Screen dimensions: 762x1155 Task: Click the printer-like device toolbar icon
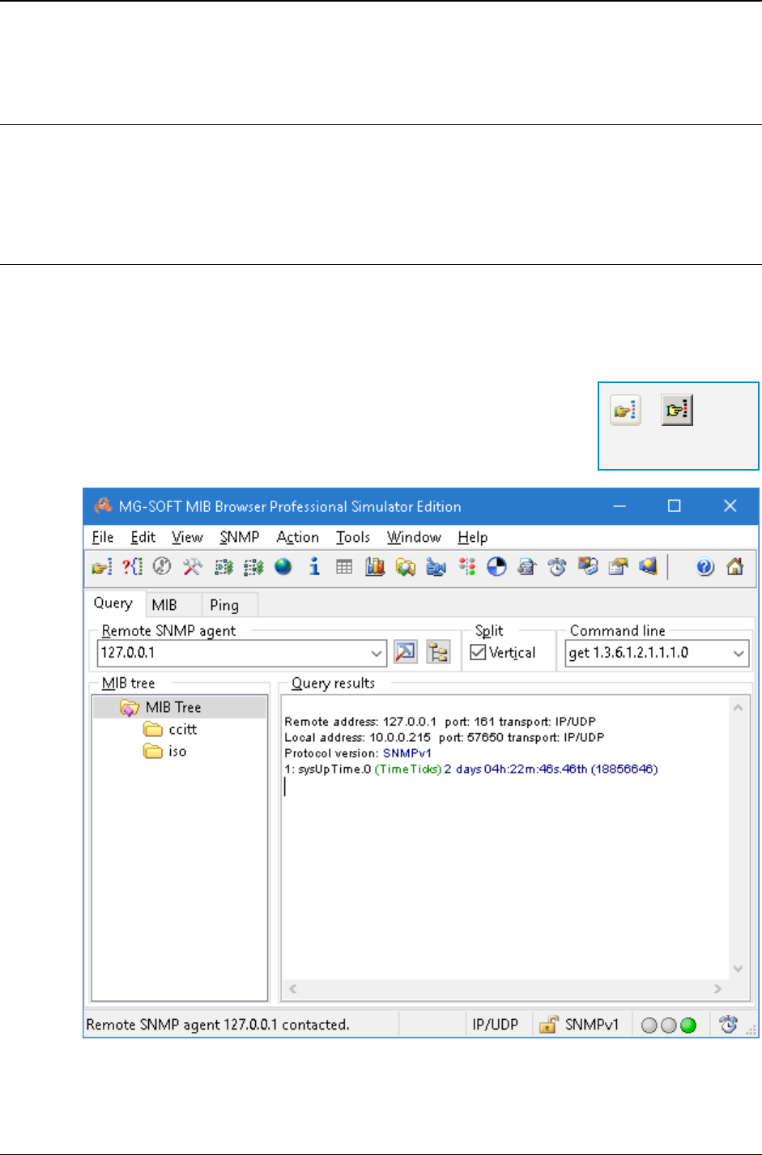(527, 567)
